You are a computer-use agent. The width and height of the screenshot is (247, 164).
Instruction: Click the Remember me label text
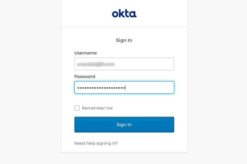pos(97,108)
